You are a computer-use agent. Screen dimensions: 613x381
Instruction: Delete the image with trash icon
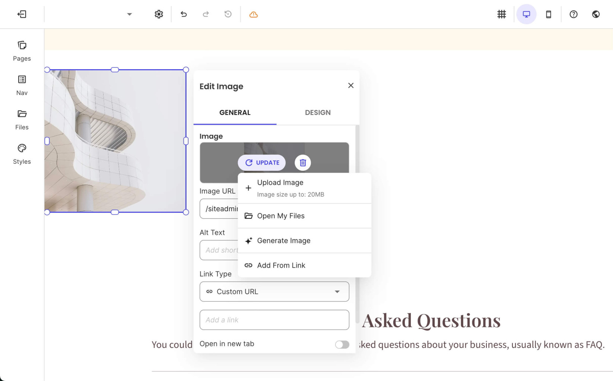[303, 163]
